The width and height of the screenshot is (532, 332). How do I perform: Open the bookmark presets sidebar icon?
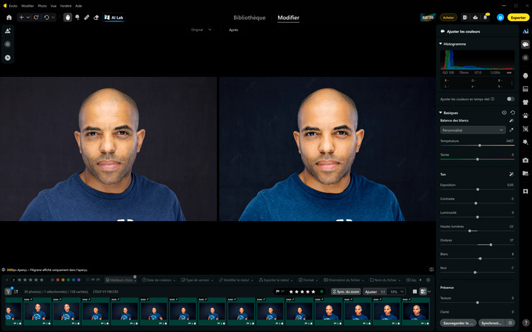tap(525, 191)
